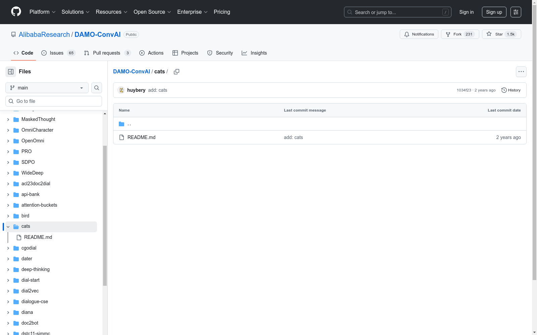Click the Sign up button
The width and height of the screenshot is (537, 335).
tap(494, 12)
